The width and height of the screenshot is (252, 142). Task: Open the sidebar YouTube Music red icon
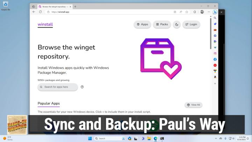click(x=215, y=65)
